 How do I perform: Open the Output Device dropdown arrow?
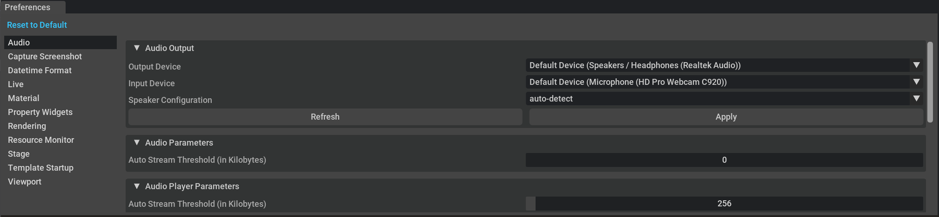point(916,65)
